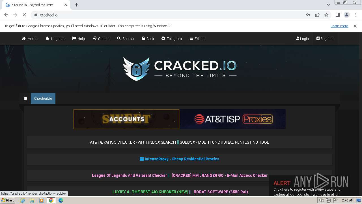Image resolution: width=362 pixels, height=204 pixels.
Task: Click the taskbar clock 2:43 AM
Action: 348,200
